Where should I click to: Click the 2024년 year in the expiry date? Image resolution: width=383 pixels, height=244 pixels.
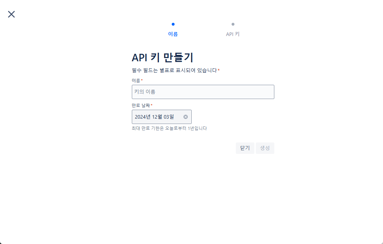(x=143, y=117)
